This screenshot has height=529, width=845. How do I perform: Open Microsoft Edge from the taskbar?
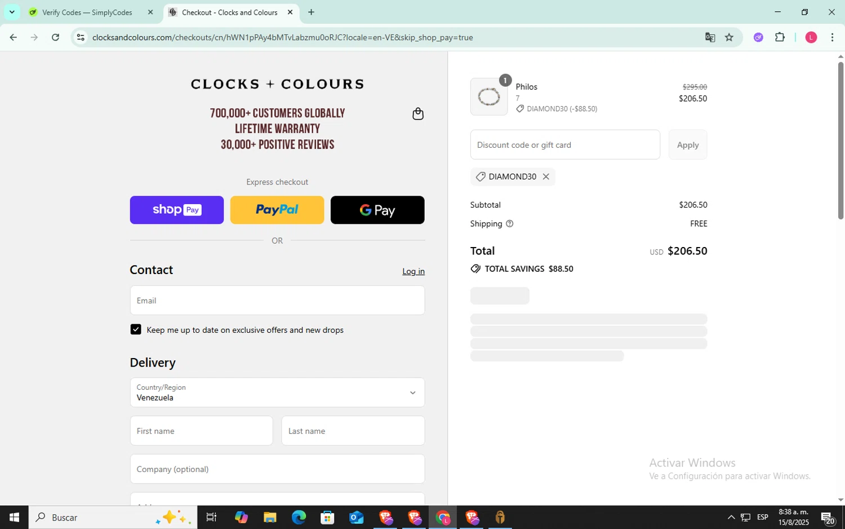click(299, 517)
